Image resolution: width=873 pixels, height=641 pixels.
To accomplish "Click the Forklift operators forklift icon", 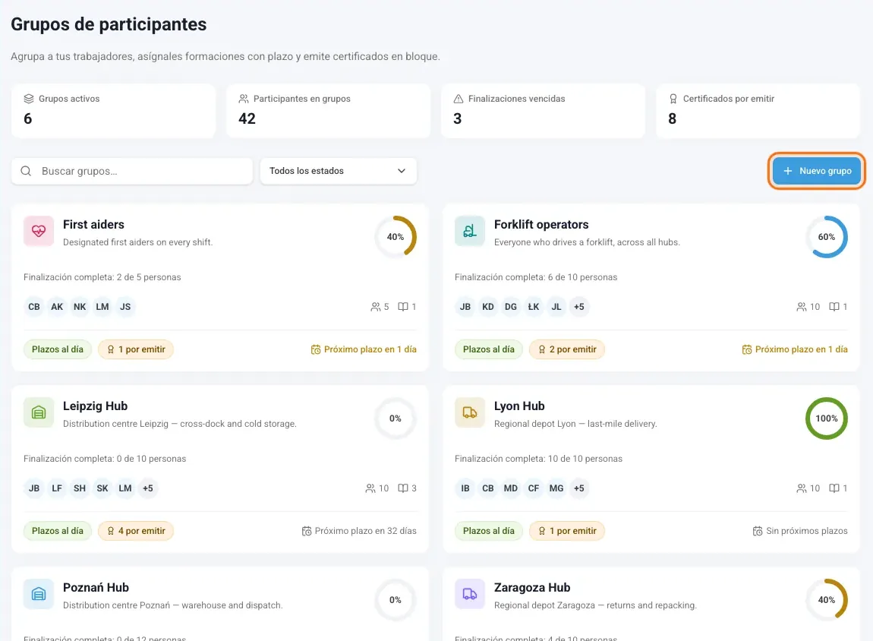I will pos(470,231).
